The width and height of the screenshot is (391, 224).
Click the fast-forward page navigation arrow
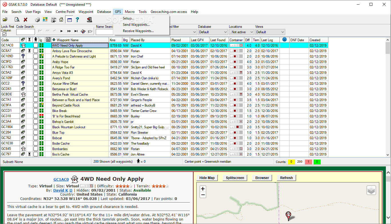(69, 31)
